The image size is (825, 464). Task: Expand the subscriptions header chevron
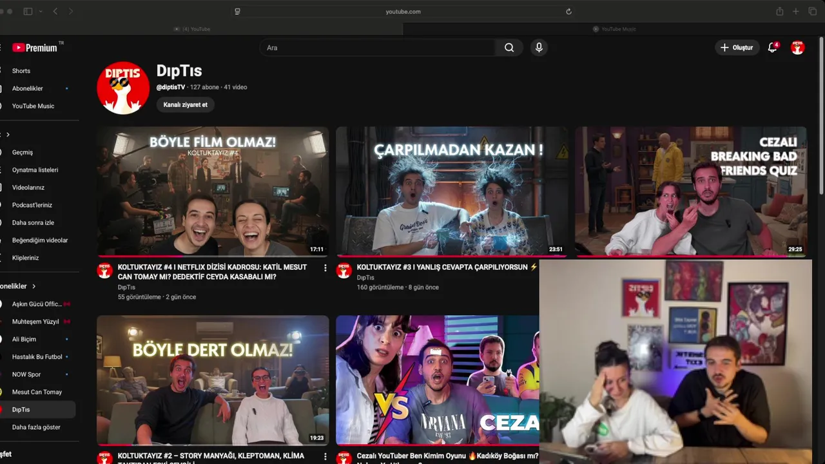click(34, 286)
